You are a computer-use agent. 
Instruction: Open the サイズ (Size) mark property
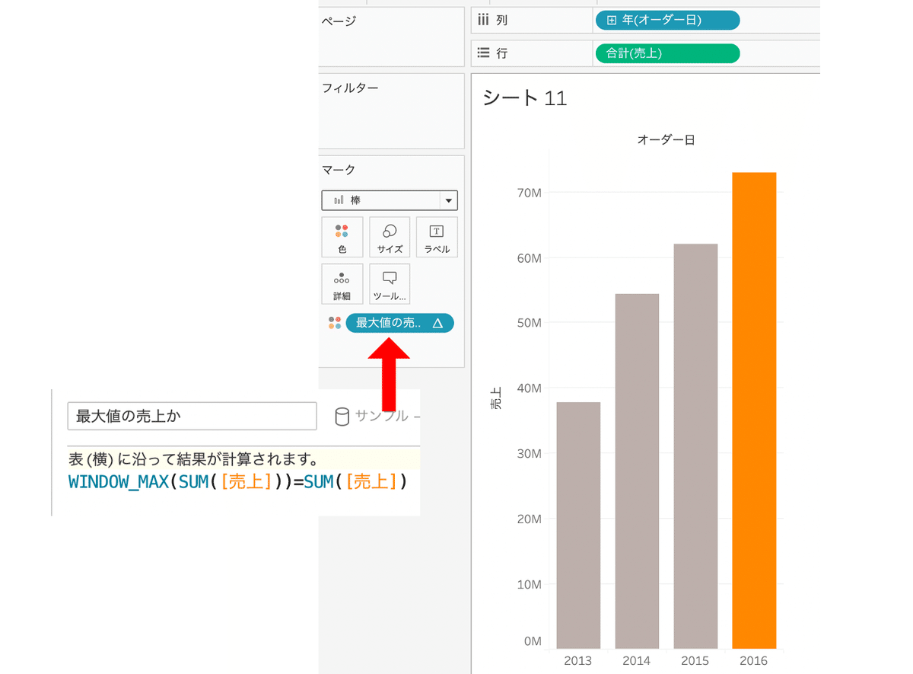tap(389, 237)
